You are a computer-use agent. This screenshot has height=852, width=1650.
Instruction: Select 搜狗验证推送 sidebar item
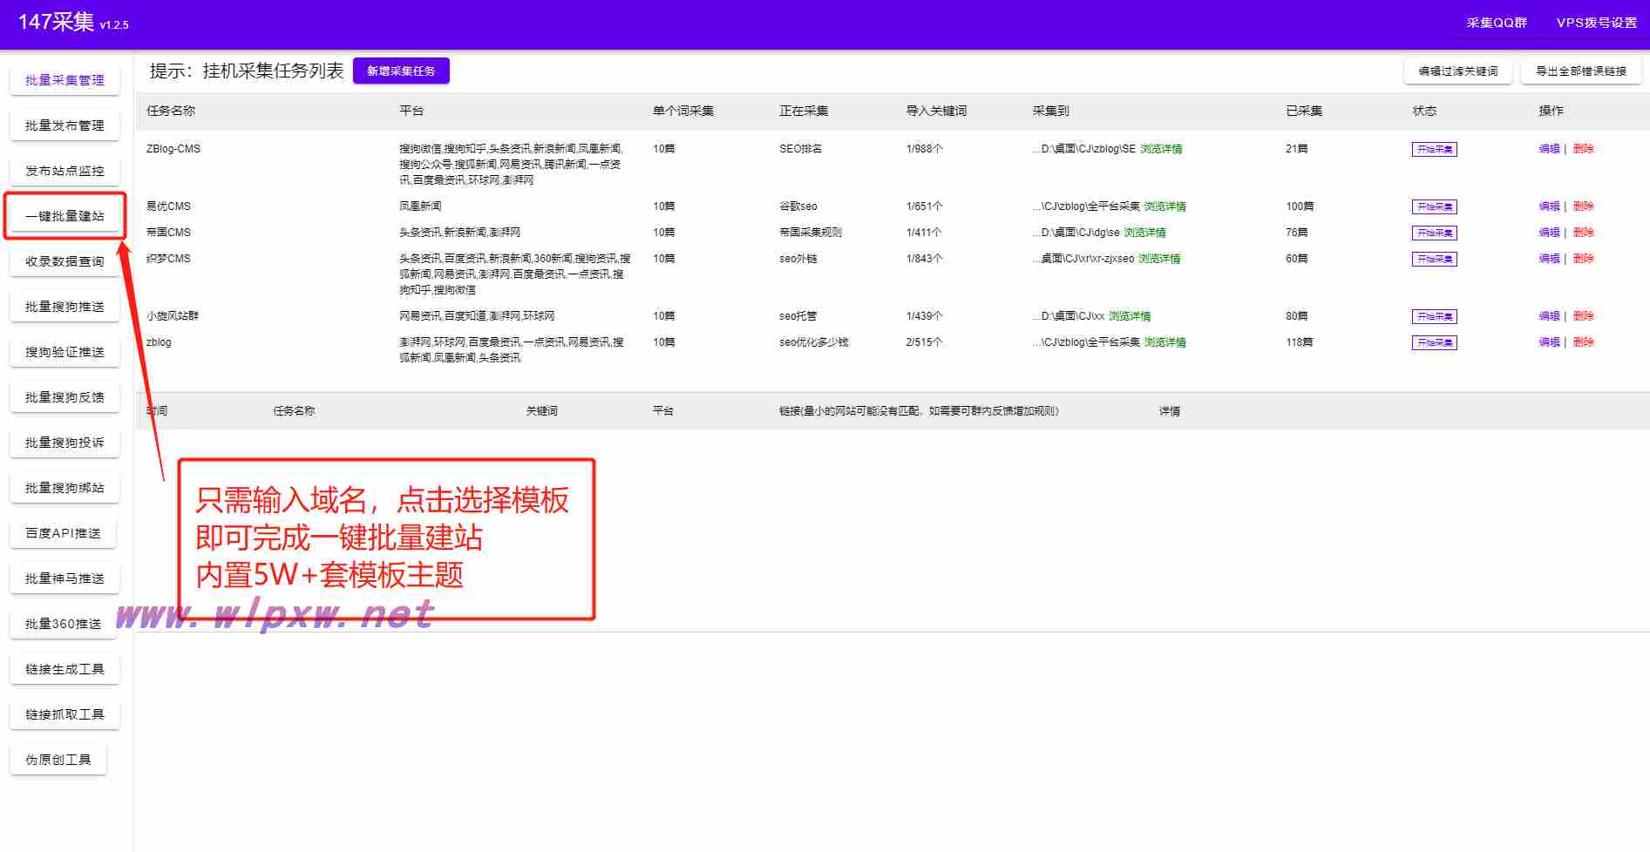[x=65, y=352]
